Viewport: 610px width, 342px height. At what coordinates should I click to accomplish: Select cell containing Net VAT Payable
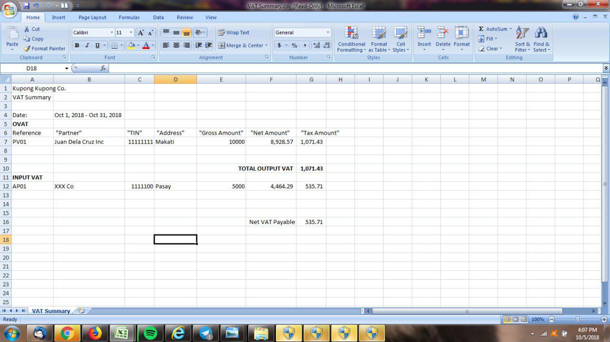[x=272, y=222]
